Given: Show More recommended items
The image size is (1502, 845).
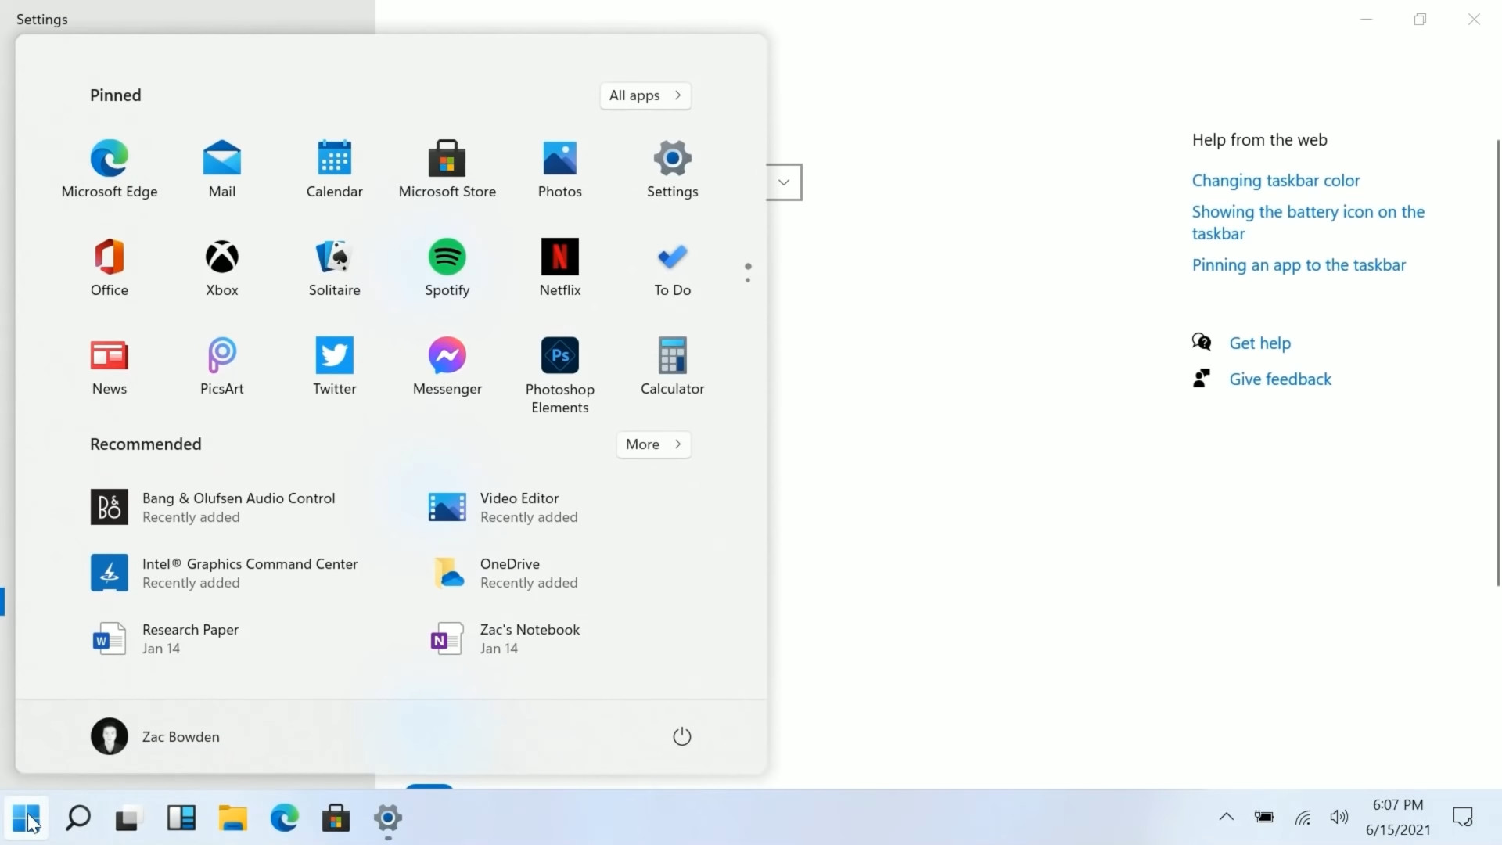Looking at the screenshot, I should pos(653,444).
